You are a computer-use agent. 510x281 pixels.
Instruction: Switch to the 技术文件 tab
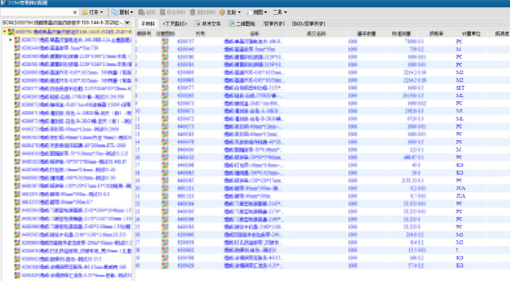pyautogui.click(x=207, y=24)
